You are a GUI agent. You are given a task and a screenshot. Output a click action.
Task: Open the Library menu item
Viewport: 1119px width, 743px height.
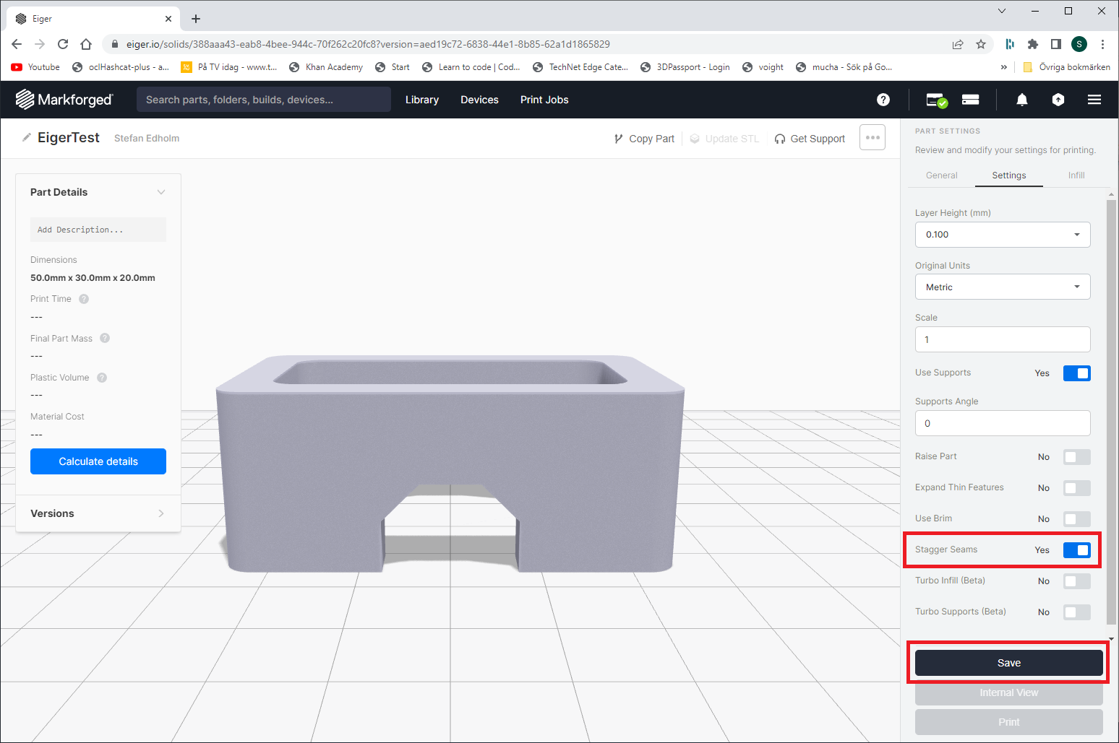[421, 100]
